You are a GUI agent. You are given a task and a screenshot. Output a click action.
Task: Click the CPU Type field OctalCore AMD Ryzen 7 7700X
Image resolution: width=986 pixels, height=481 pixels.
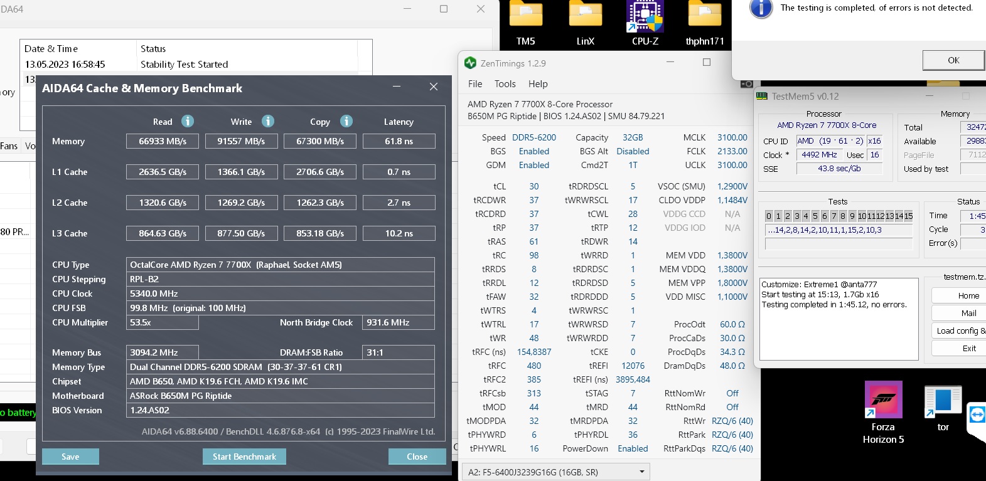pyautogui.click(x=281, y=265)
